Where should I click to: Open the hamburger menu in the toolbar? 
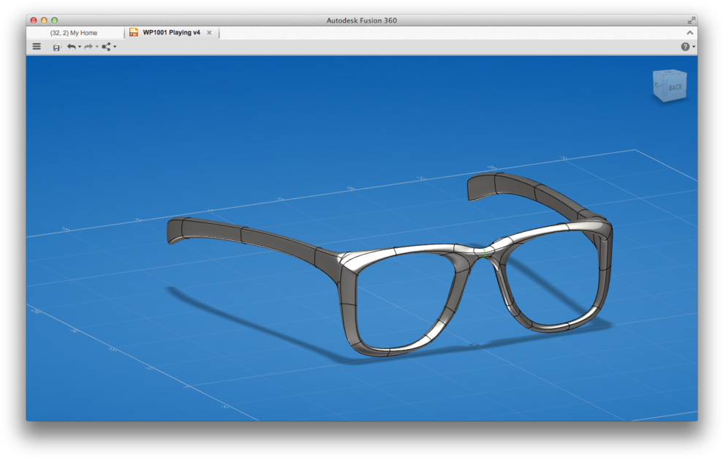(x=37, y=47)
